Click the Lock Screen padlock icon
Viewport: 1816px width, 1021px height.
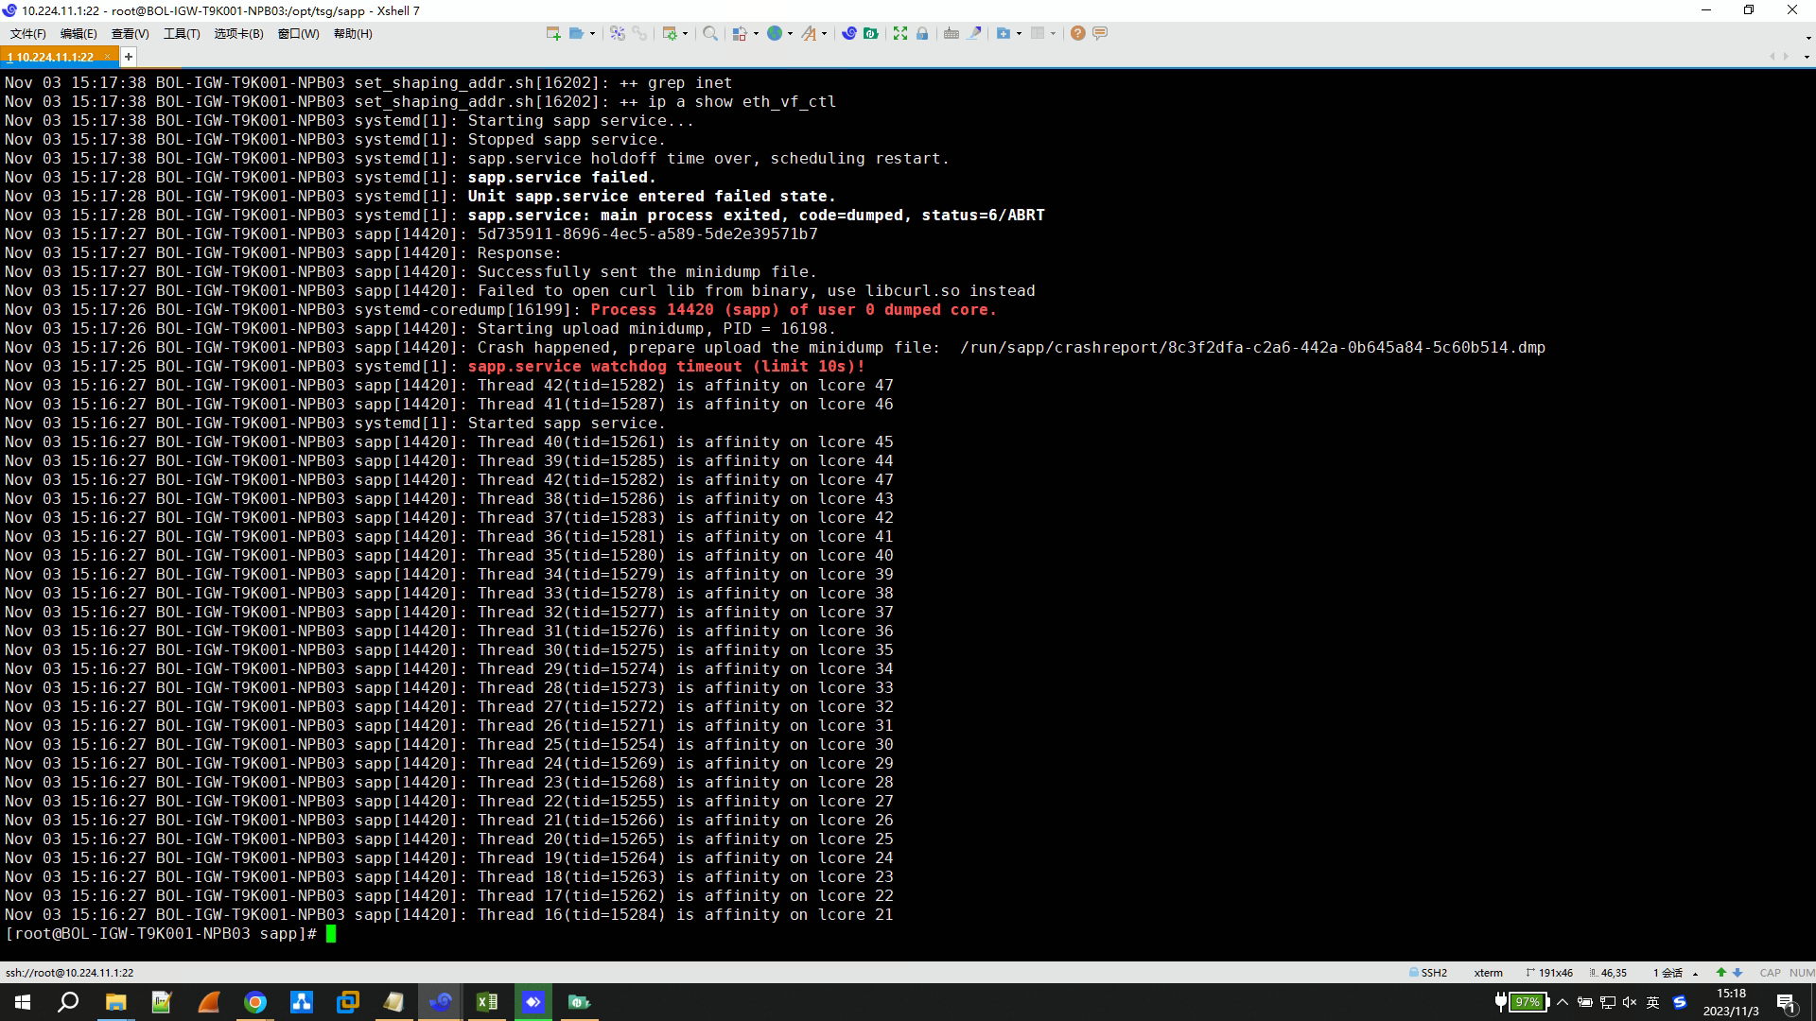[x=922, y=33]
